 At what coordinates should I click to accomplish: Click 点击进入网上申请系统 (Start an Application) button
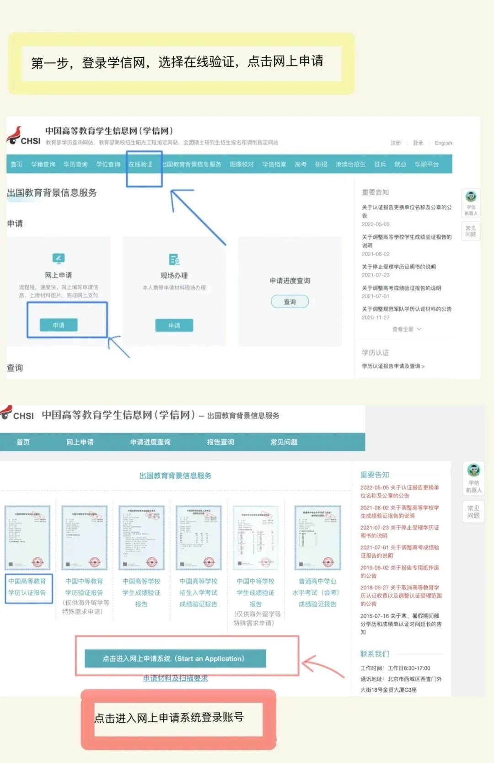click(x=175, y=659)
